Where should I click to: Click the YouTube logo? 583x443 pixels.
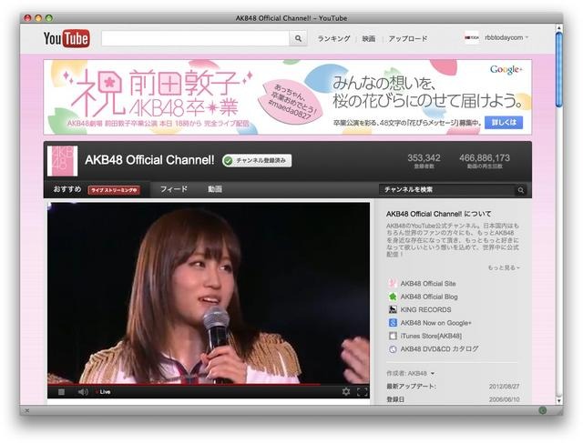(x=66, y=38)
